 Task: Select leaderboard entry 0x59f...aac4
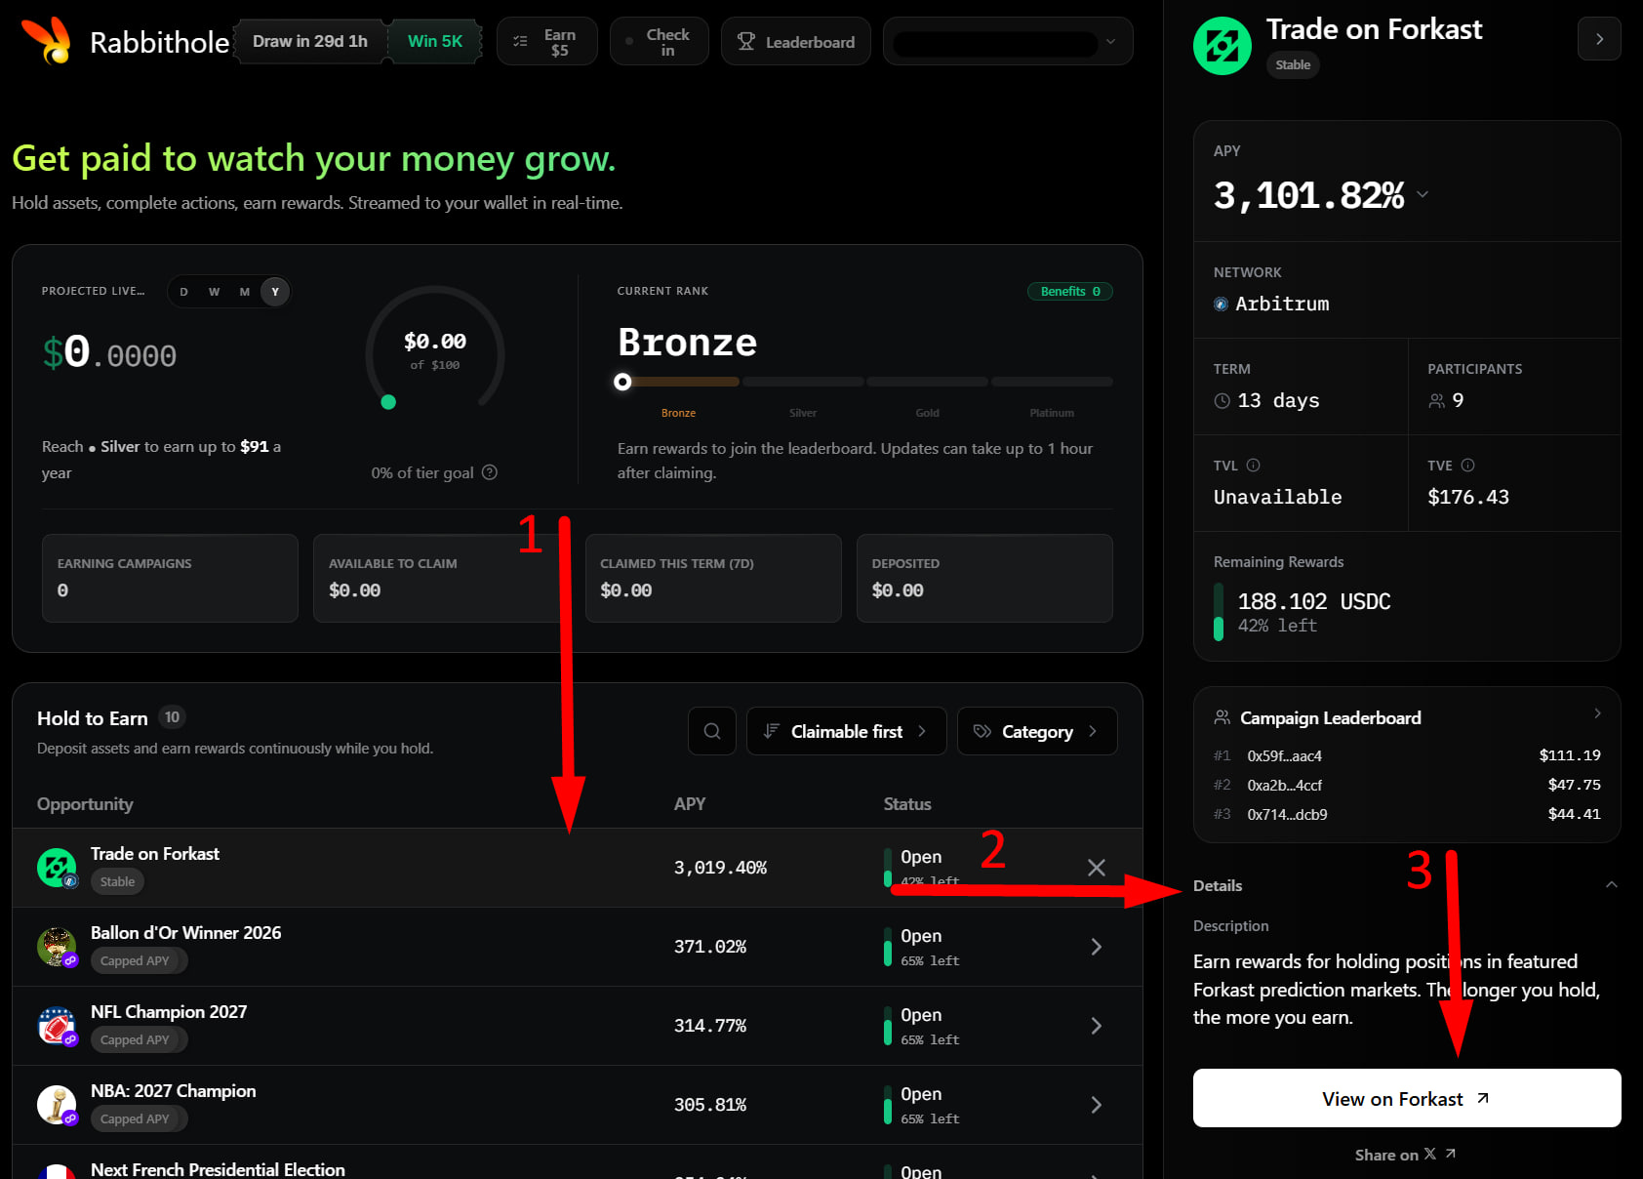[1407, 755]
